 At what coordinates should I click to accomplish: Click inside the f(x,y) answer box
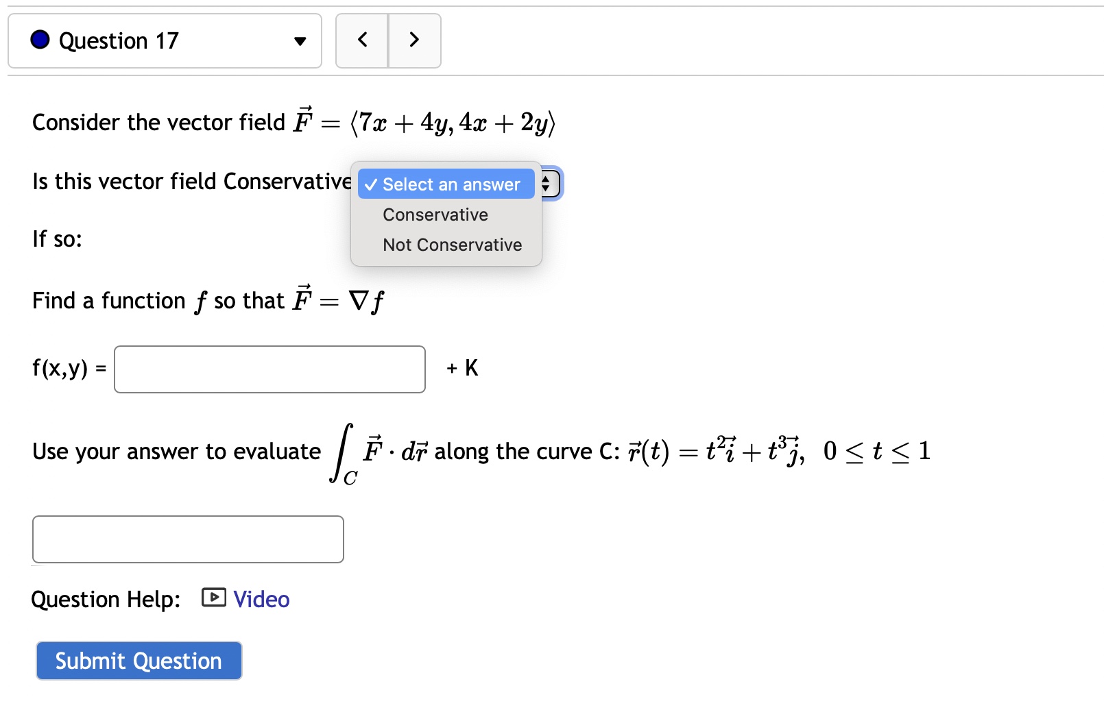269,369
